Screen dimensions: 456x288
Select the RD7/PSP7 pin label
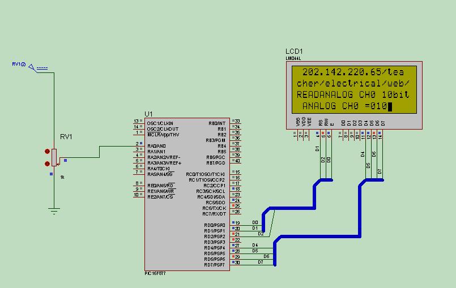215,265
